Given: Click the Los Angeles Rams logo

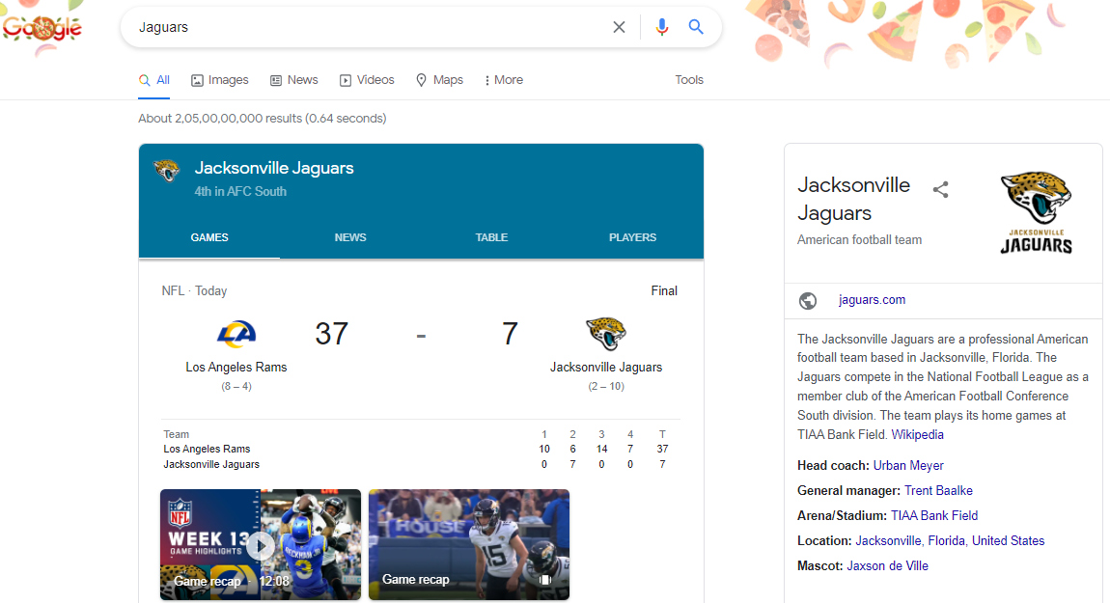Looking at the screenshot, I should (x=236, y=334).
